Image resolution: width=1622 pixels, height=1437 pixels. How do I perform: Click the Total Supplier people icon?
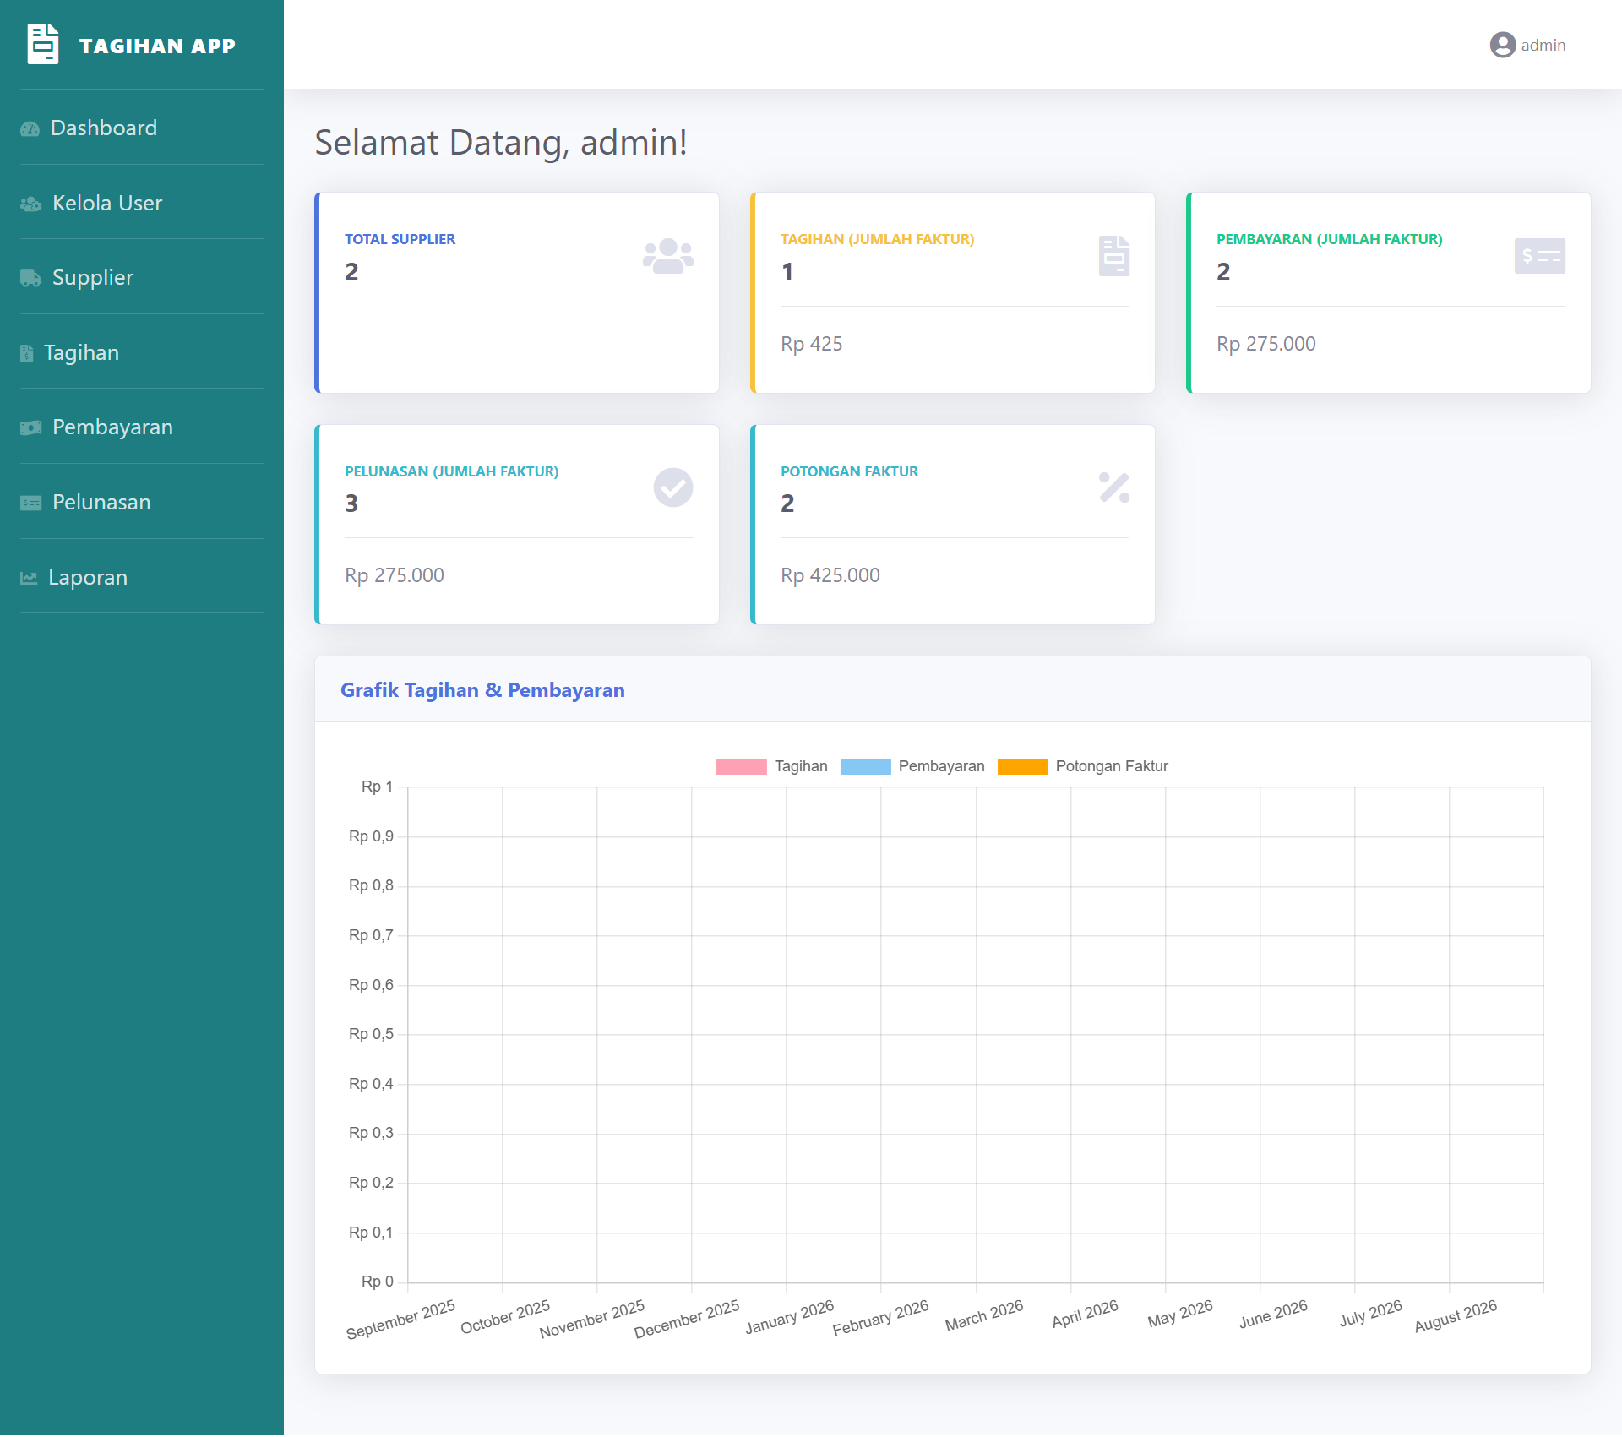point(667,256)
